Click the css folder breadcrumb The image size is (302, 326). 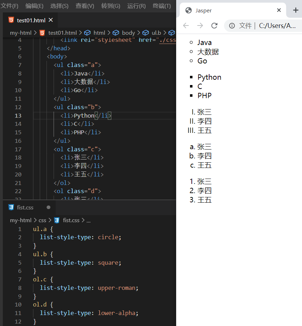pos(43,220)
